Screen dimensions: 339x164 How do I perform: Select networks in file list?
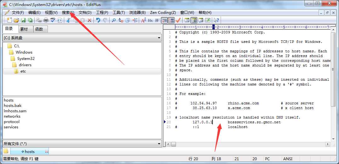[12, 116]
